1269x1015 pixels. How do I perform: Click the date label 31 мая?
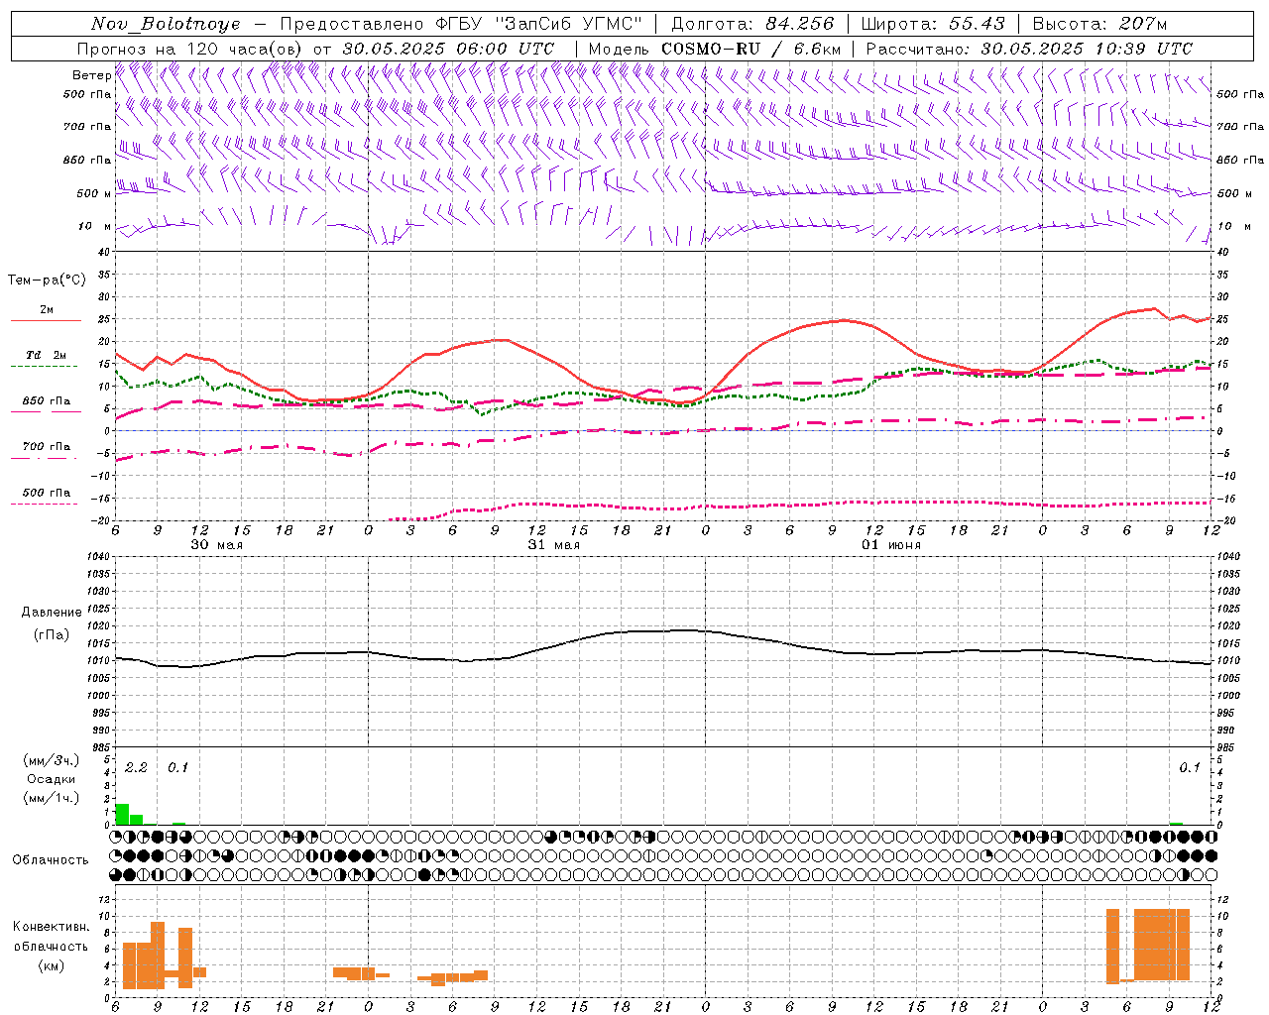pos(553,545)
